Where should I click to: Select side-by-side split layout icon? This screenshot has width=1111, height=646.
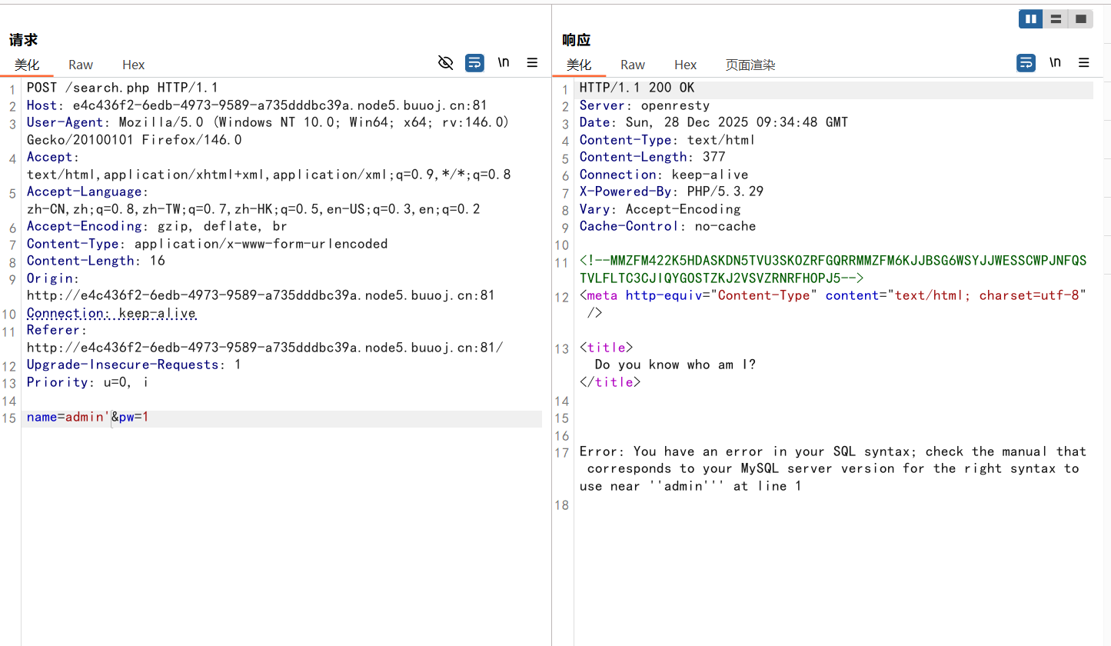pos(1031,19)
